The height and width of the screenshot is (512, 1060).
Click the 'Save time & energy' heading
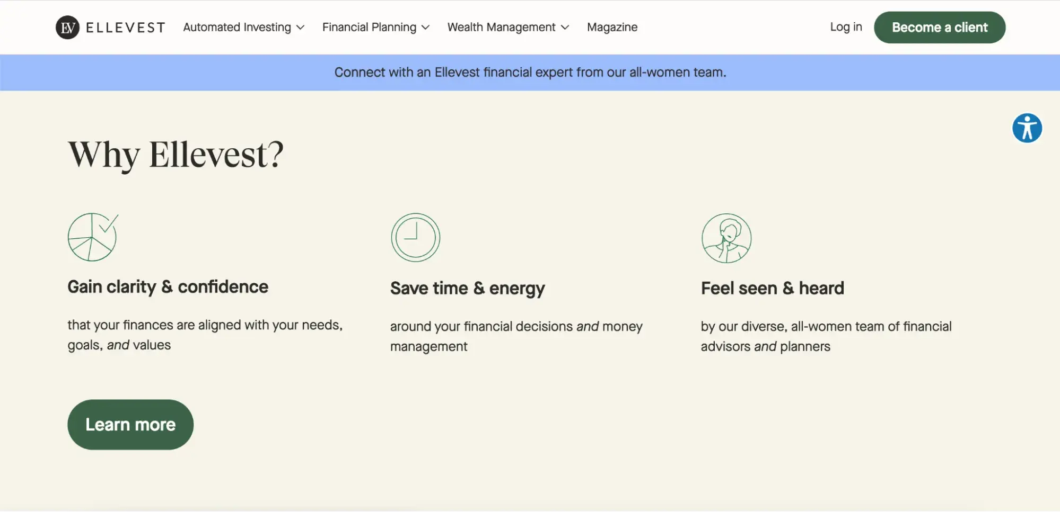coord(468,289)
